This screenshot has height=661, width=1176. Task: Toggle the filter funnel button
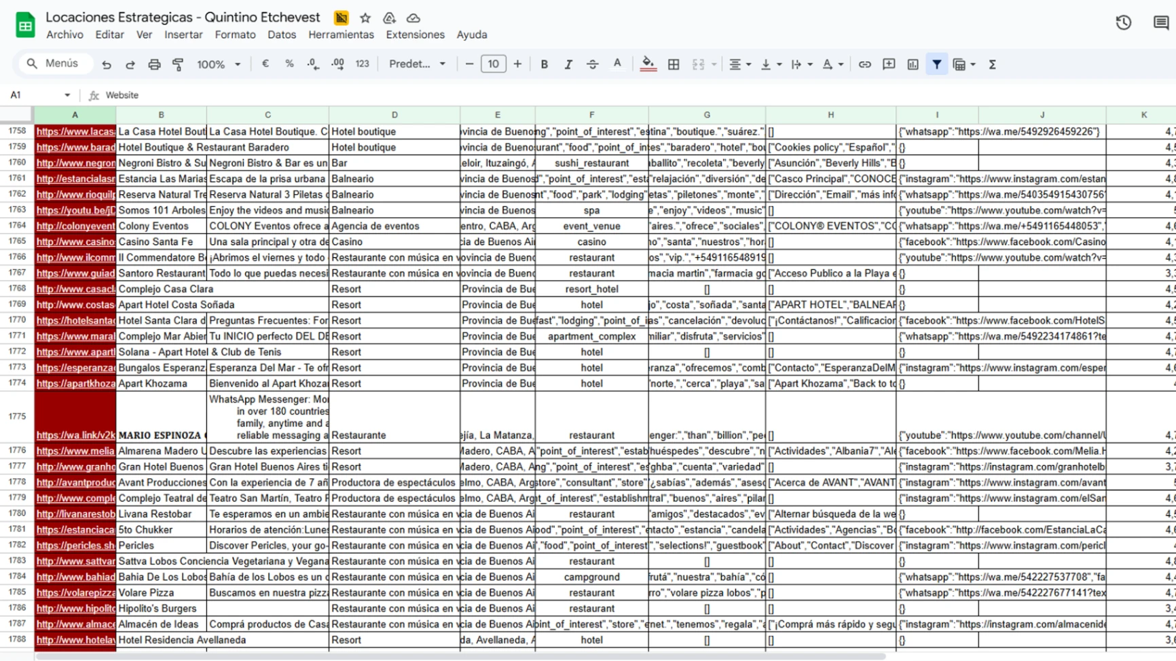[937, 64]
